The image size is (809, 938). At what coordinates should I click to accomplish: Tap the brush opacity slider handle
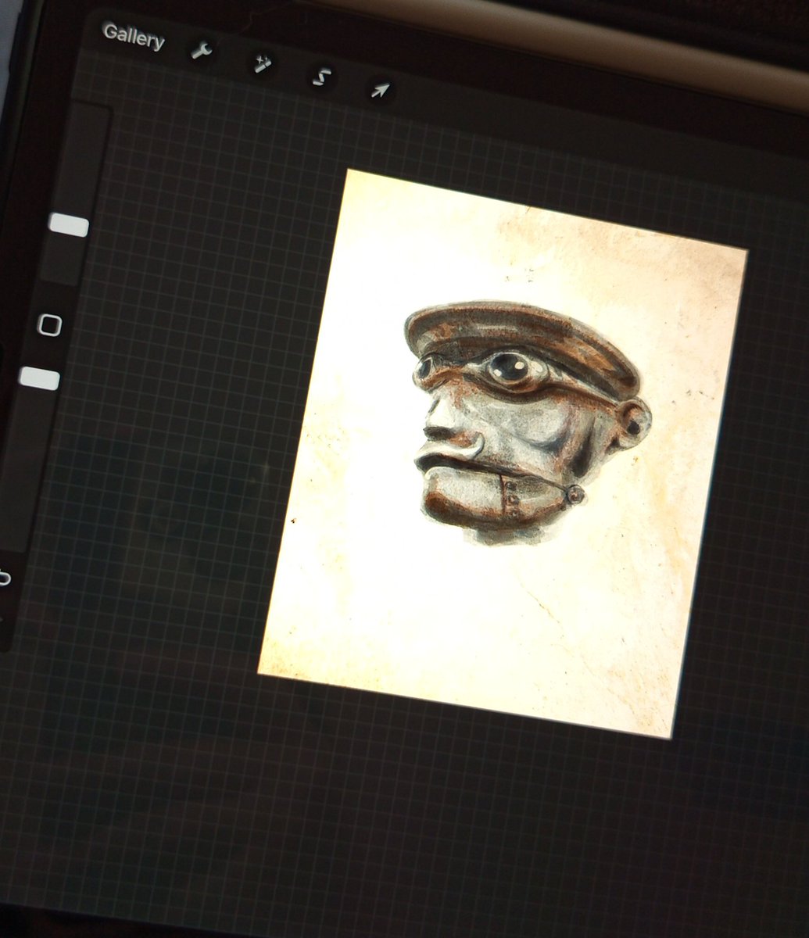pos(39,378)
